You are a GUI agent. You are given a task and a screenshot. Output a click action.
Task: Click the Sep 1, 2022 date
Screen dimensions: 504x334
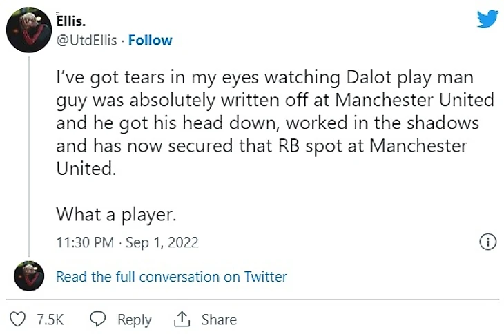click(162, 242)
